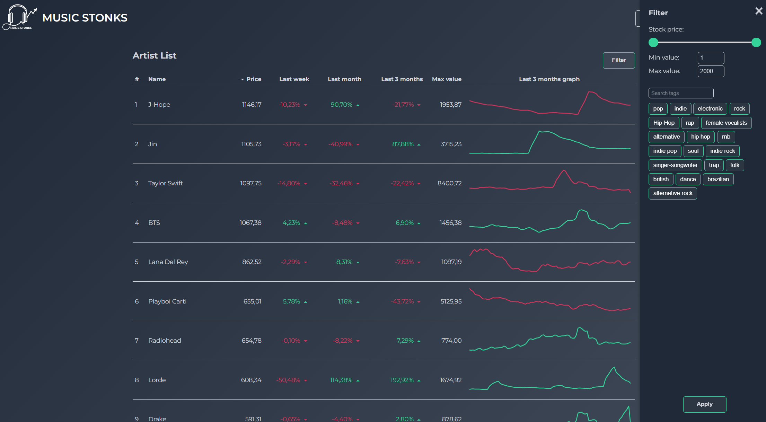Sort by the Last week column header

(294, 79)
